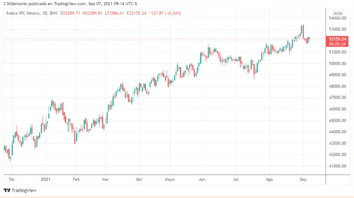Select the Sep label on time axis
Viewport: 354px width, 198px height.
click(x=303, y=179)
